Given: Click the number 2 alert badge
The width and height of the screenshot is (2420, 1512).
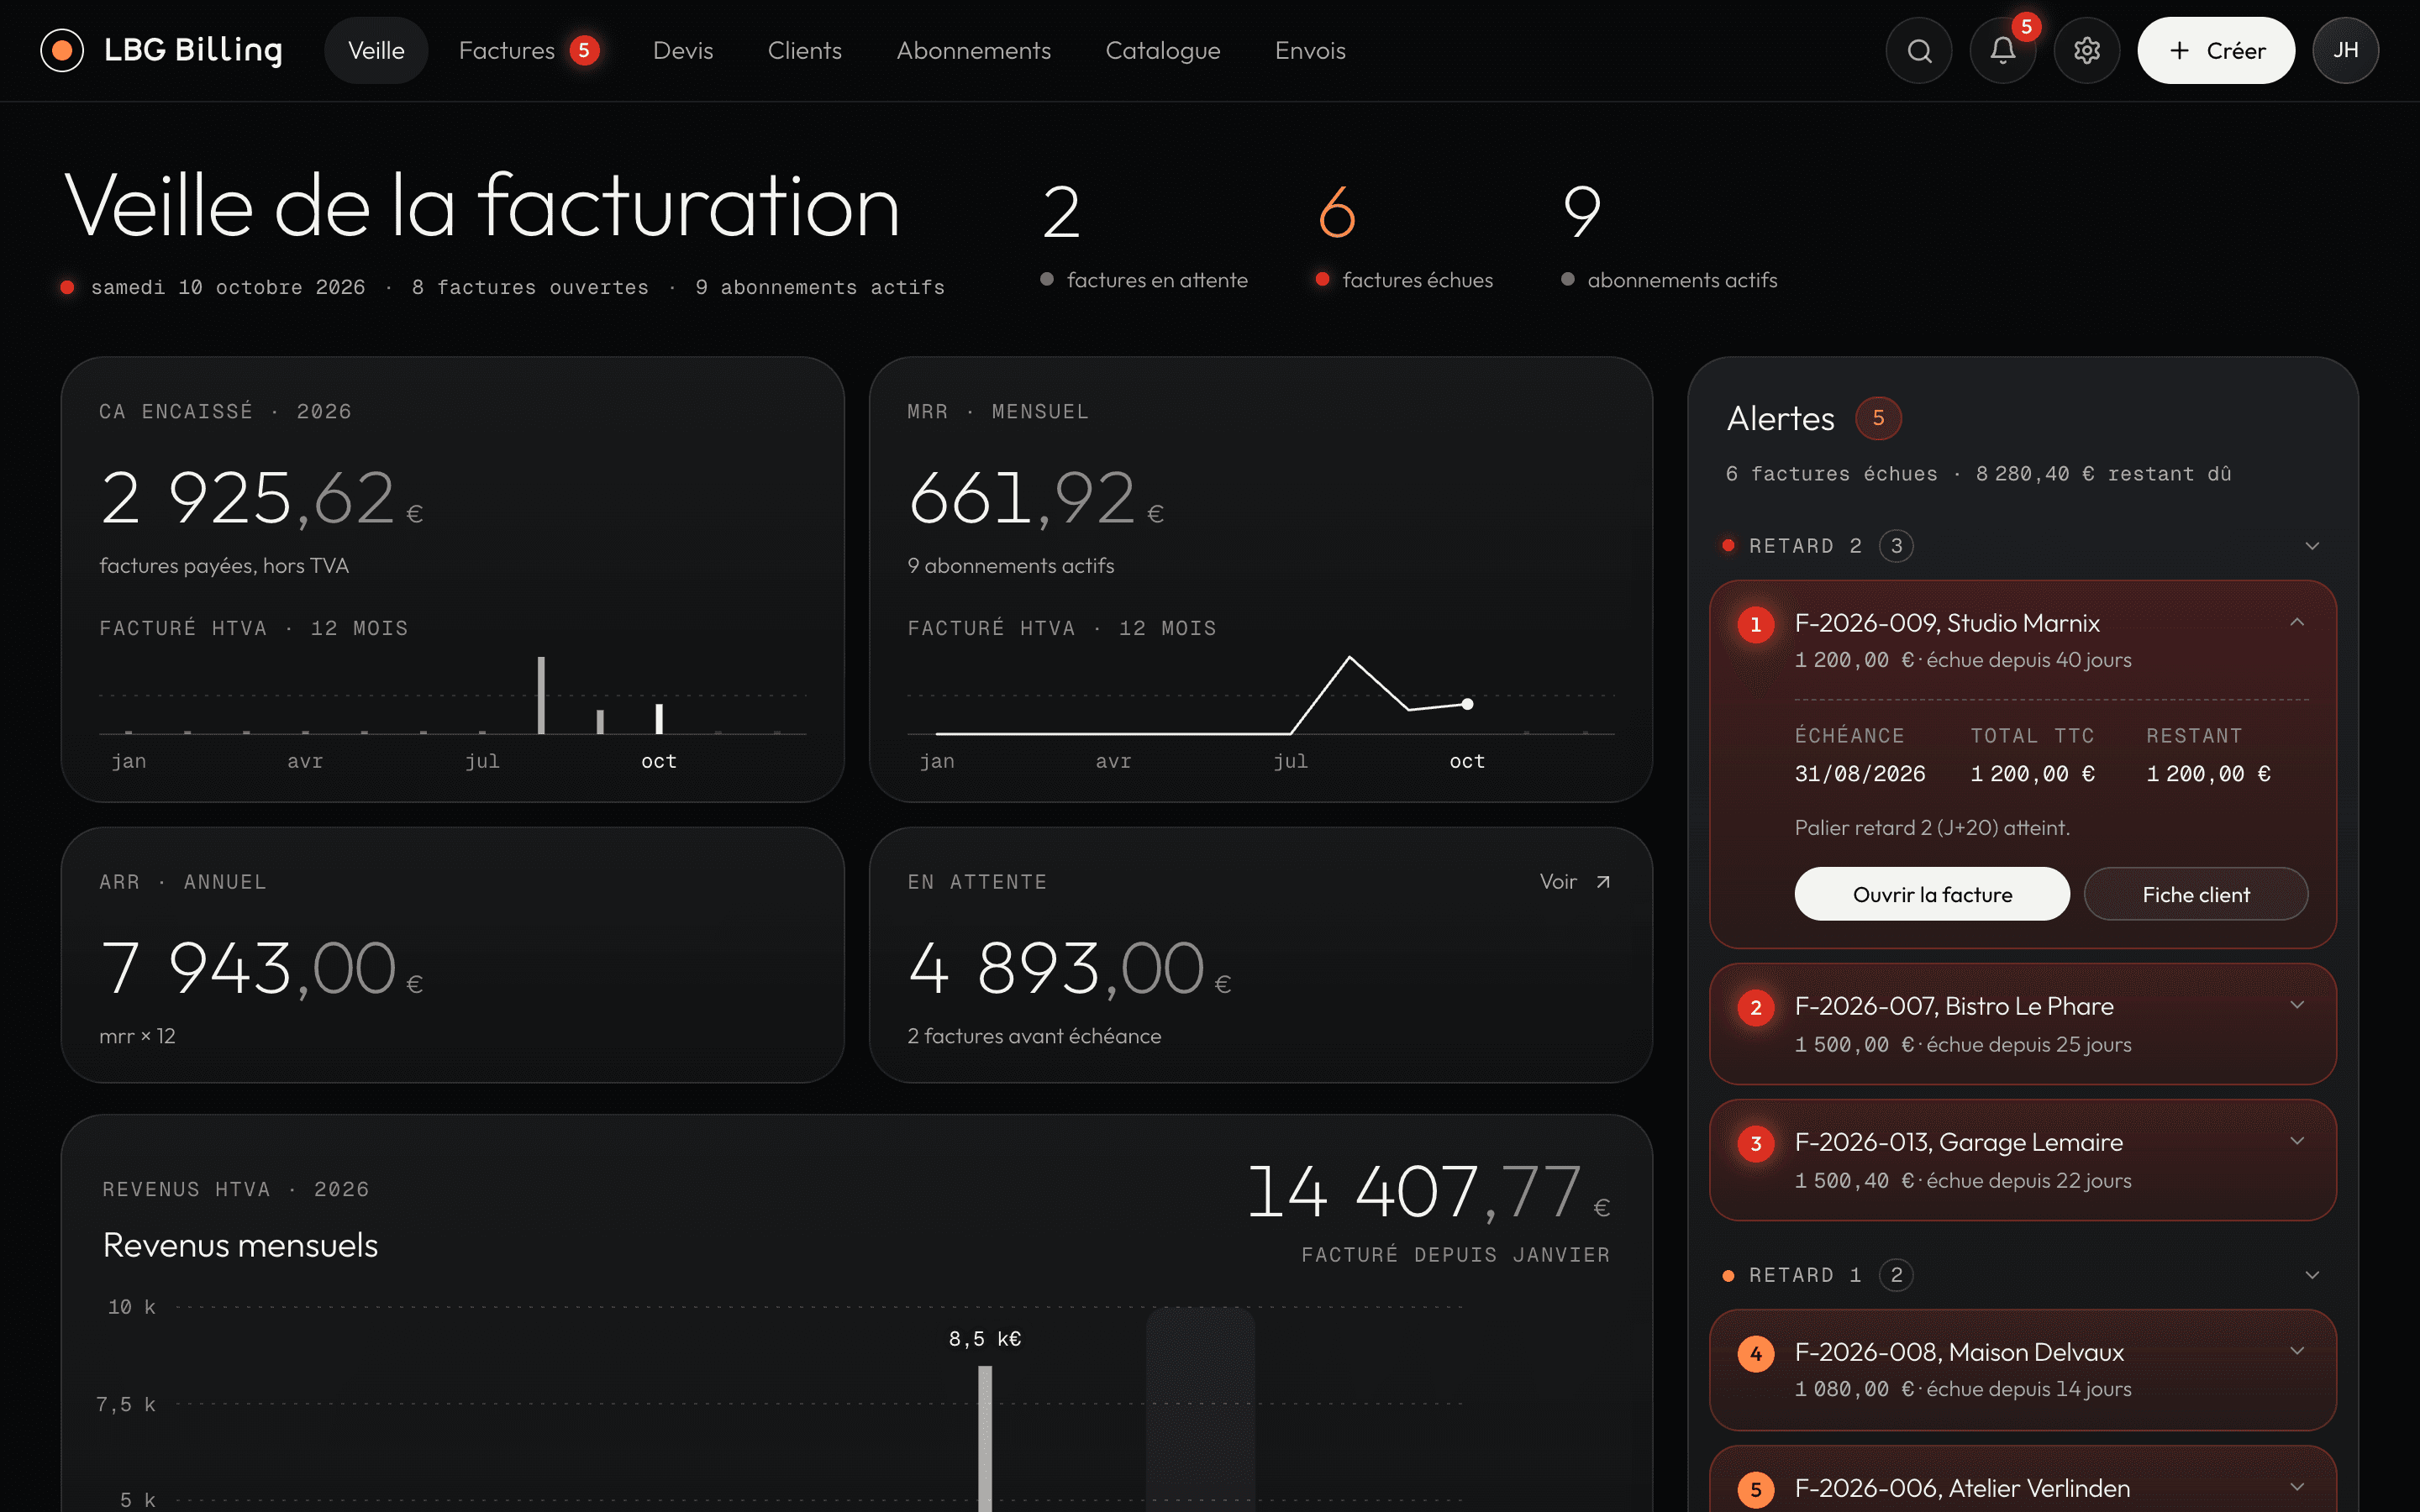Looking at the screenshot, I should (1756, 1008).
